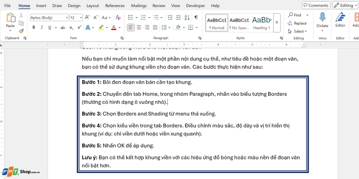This screenshot has height=179, width=359.
Task: Apply subscript formatting
Action: (71, 28)
